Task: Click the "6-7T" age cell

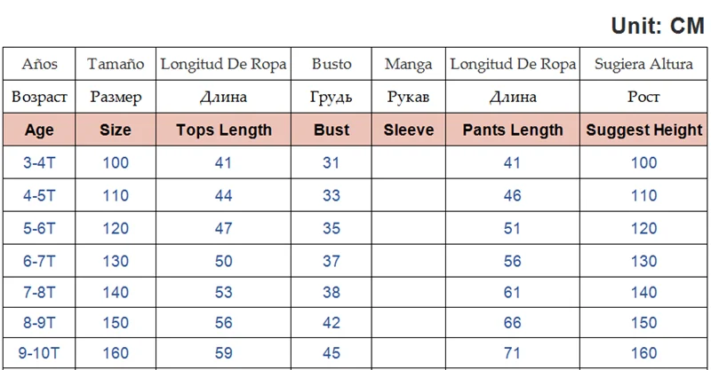Action: [x=39, y=260]
